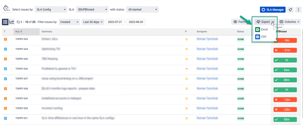This screenshot has height=125, width=303.
Task: Click task type icon for TSPRT-546
Action: click(5, 69)
